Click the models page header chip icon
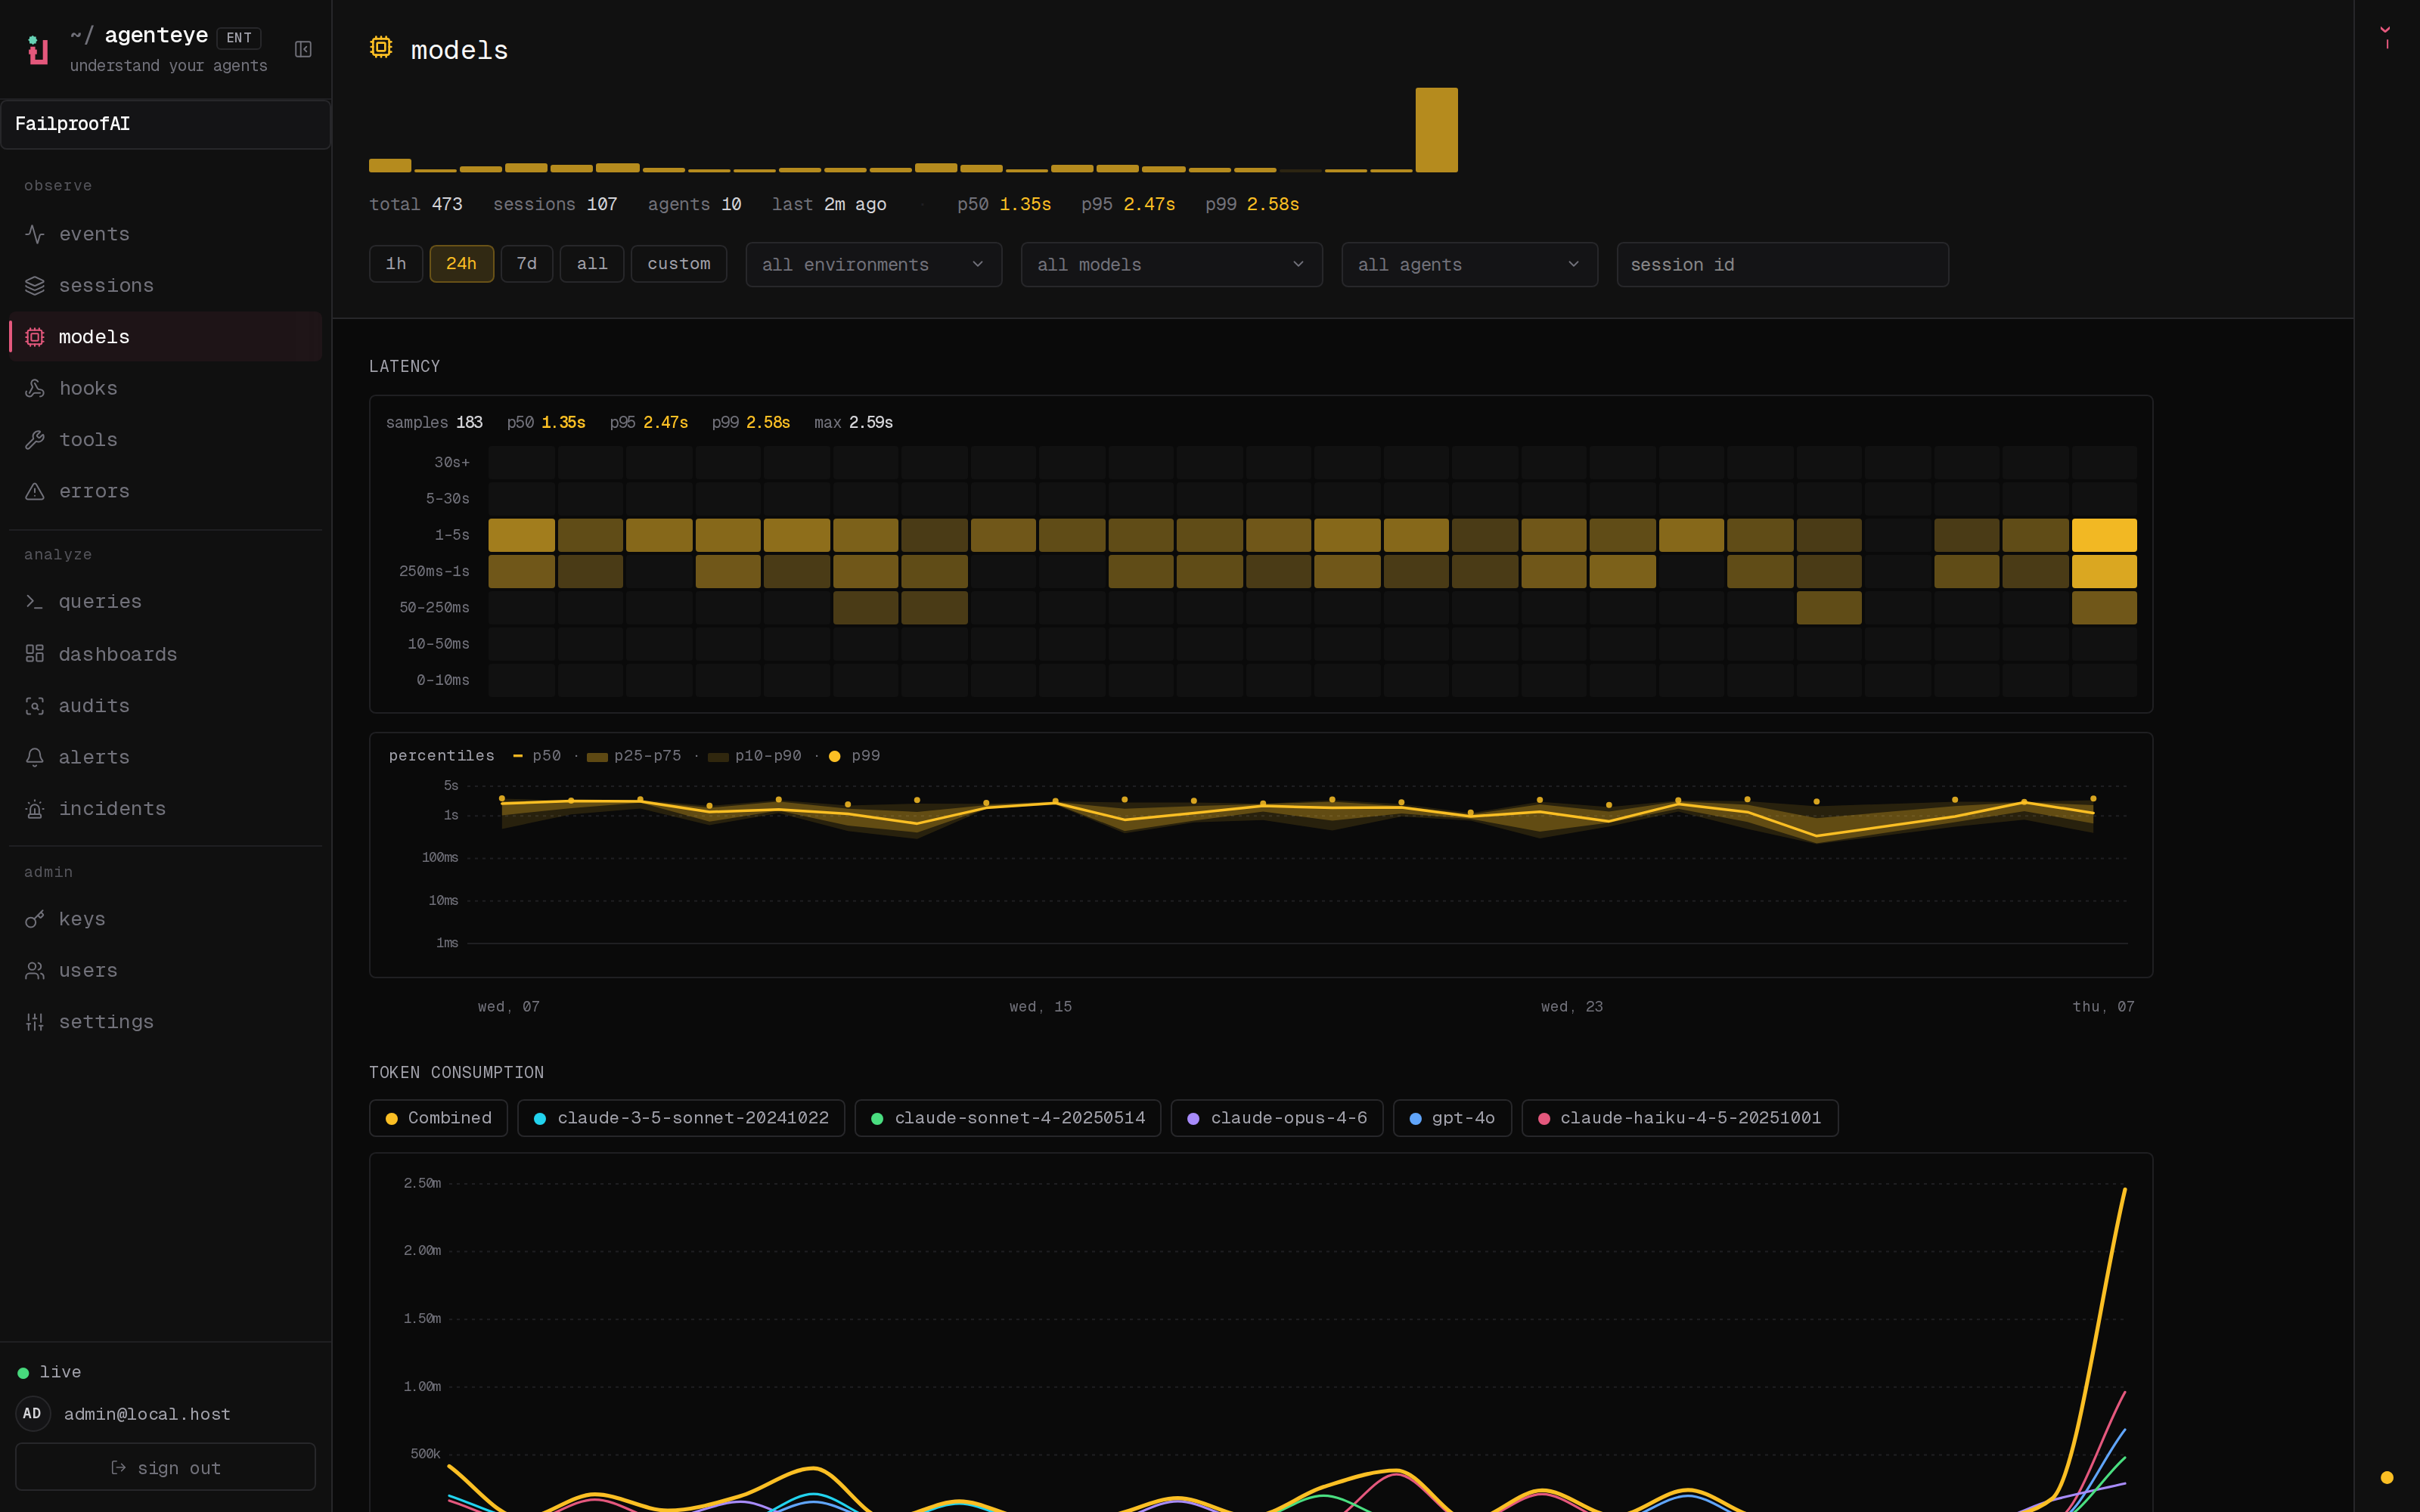The image size is (2420, 1512). pos(381,47)
